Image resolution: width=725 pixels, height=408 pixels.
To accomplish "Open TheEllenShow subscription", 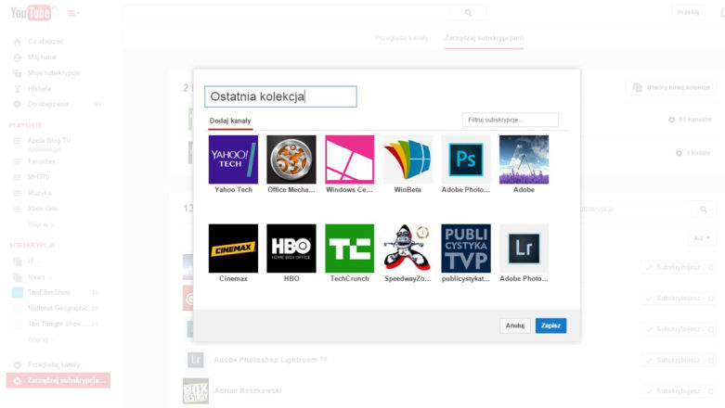I will click(x=49, y=292).
